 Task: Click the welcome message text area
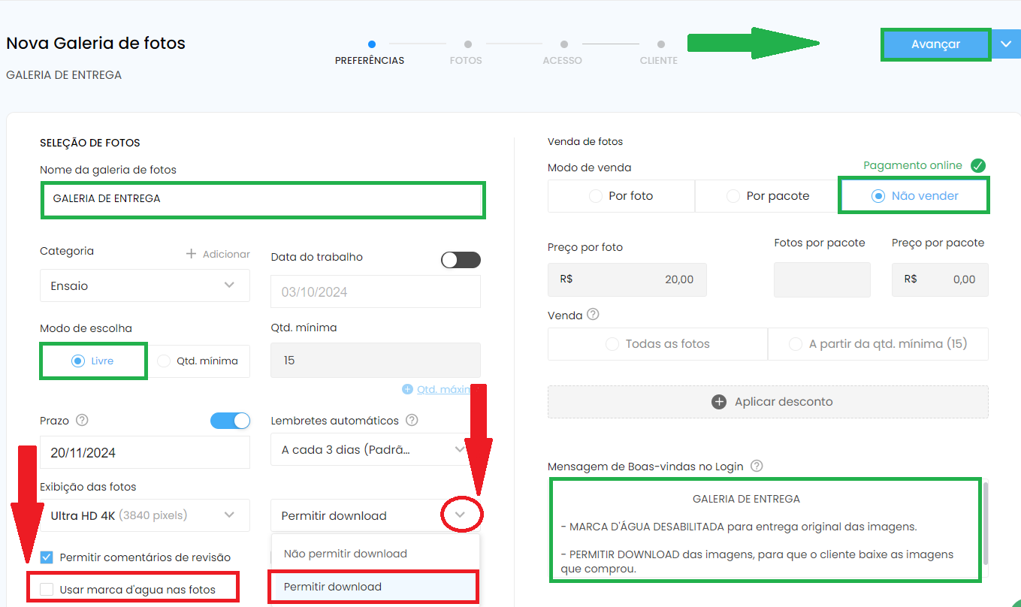click(x=765, y=530)
